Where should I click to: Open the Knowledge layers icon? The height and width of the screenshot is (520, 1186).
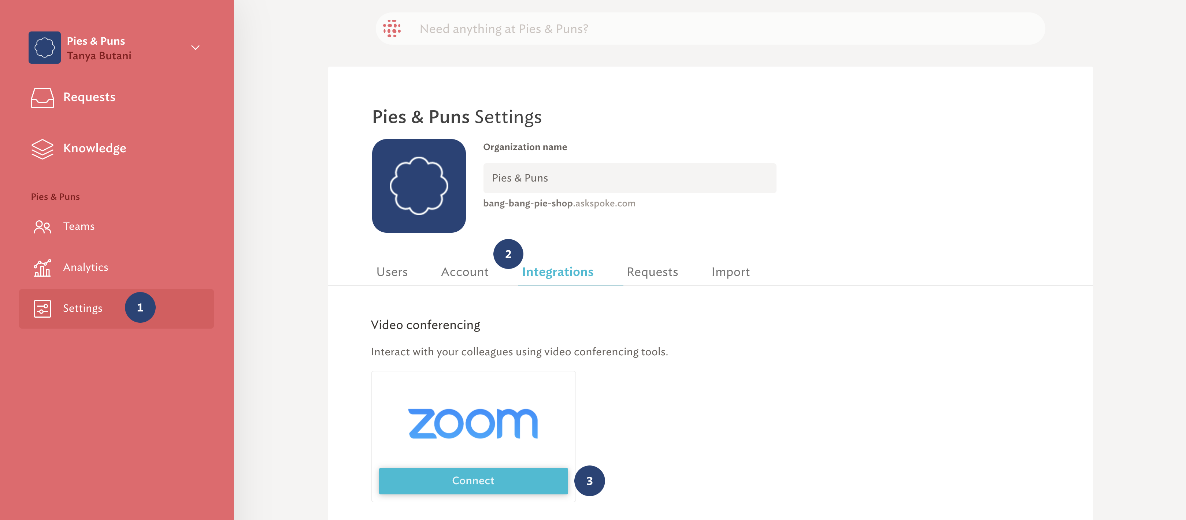click(42, 149)
